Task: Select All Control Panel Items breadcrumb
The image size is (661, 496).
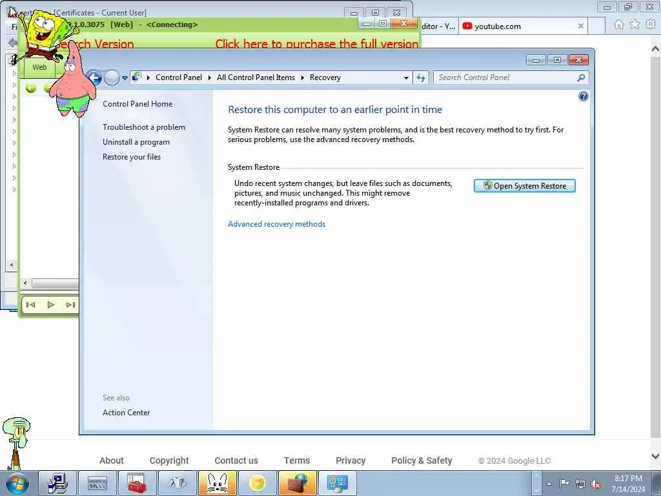Action: [x=256, y=77]
